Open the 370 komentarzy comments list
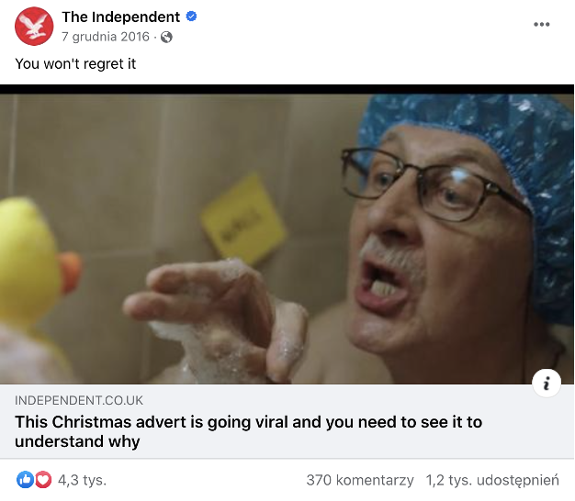The height and width of the screenshot is (501, 575). tap(360, 480)
